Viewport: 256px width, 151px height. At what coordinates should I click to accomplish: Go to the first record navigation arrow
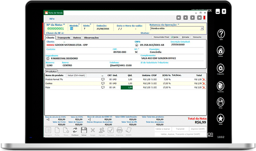[179, 17]
